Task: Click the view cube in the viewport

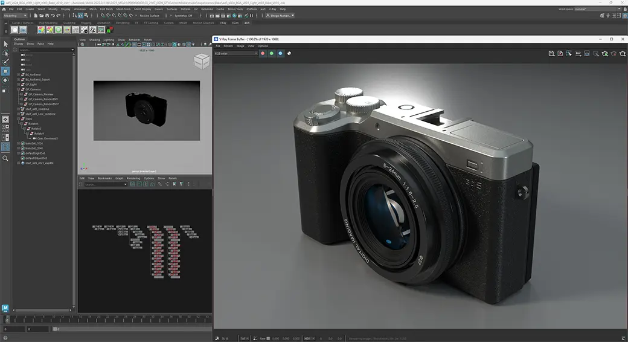Action: 202,62
